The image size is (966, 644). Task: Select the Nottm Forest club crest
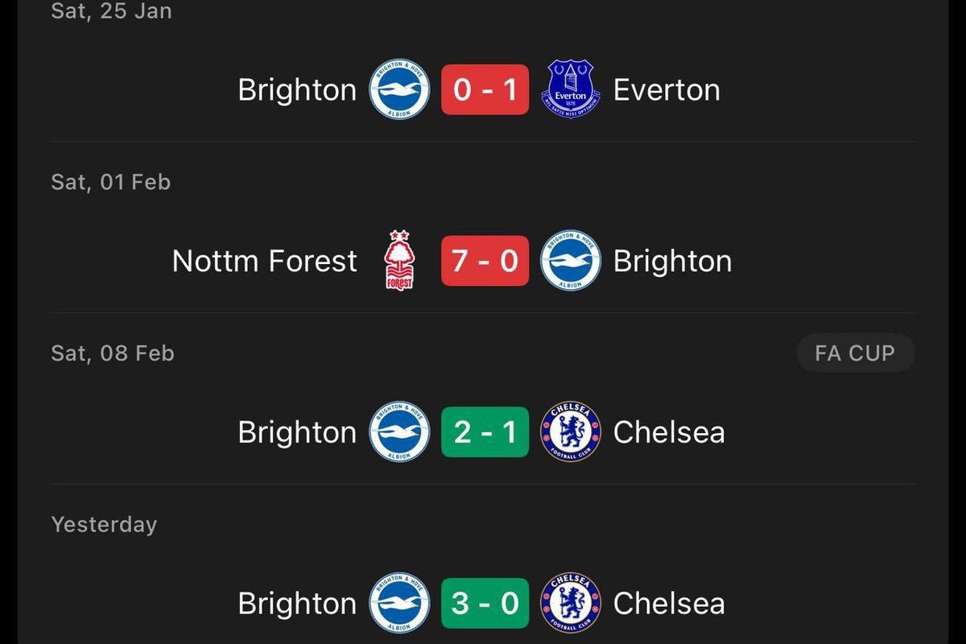pos(399,261)
